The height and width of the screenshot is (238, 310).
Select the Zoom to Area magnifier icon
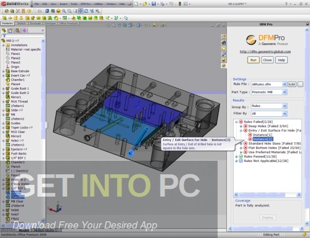point(69,11)
